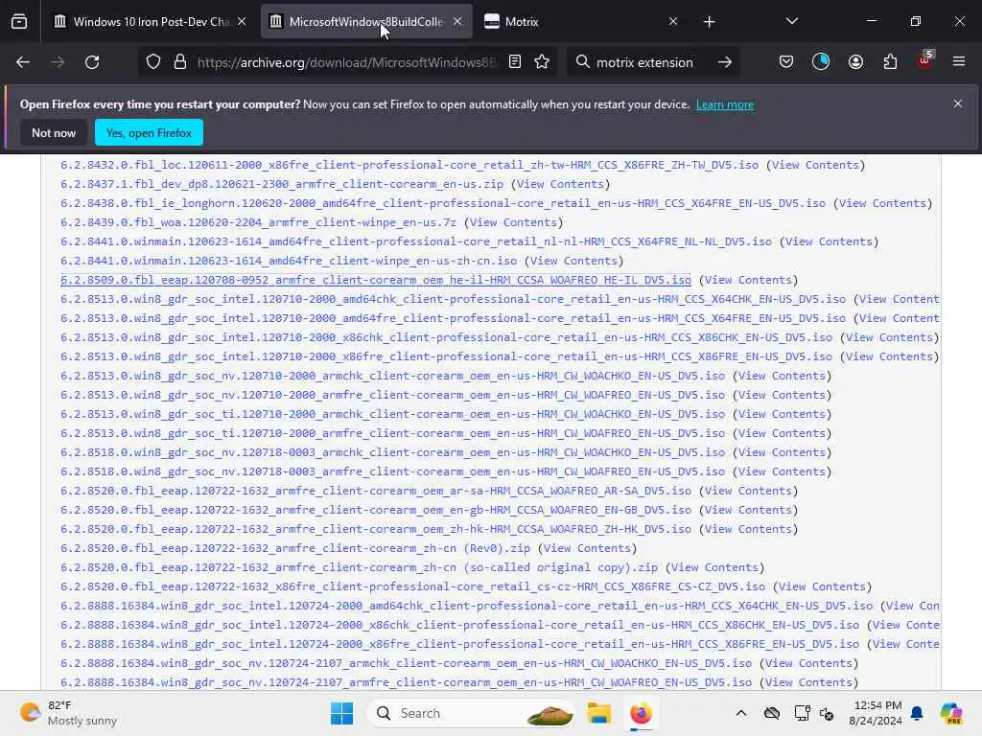Open 6.2.8439.0 fbl_woa winpe 7z link
The height and width of the screenshot is (736, 982).
(x=259, y=222)
